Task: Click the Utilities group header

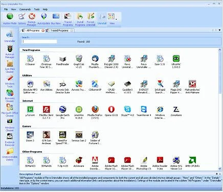Action: point(27,75)
